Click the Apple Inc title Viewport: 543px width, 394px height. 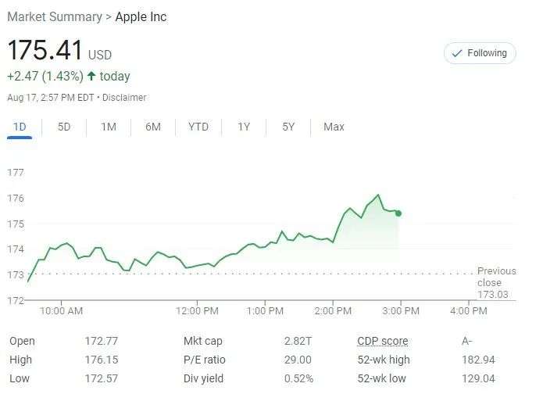[141, 16]
